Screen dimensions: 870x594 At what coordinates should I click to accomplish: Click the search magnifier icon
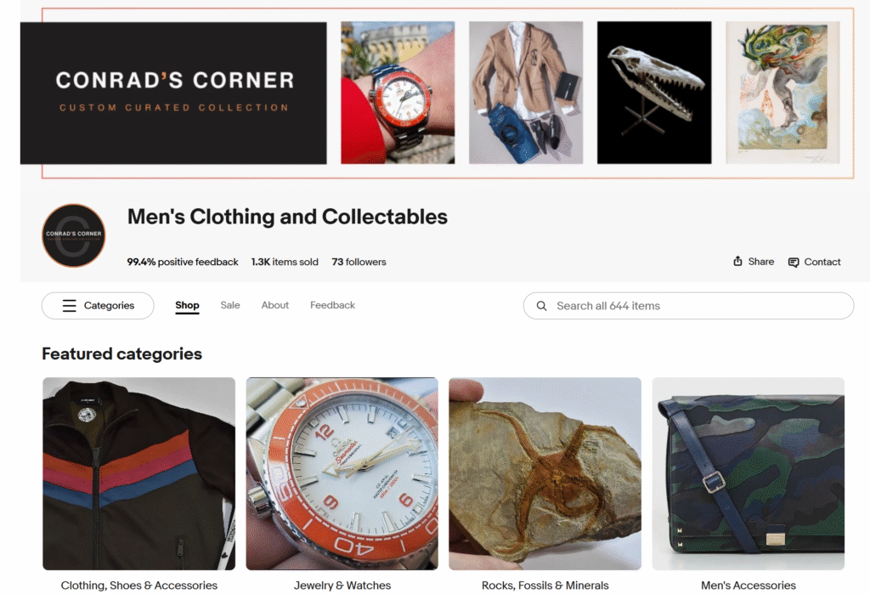(x=541, y=306)
